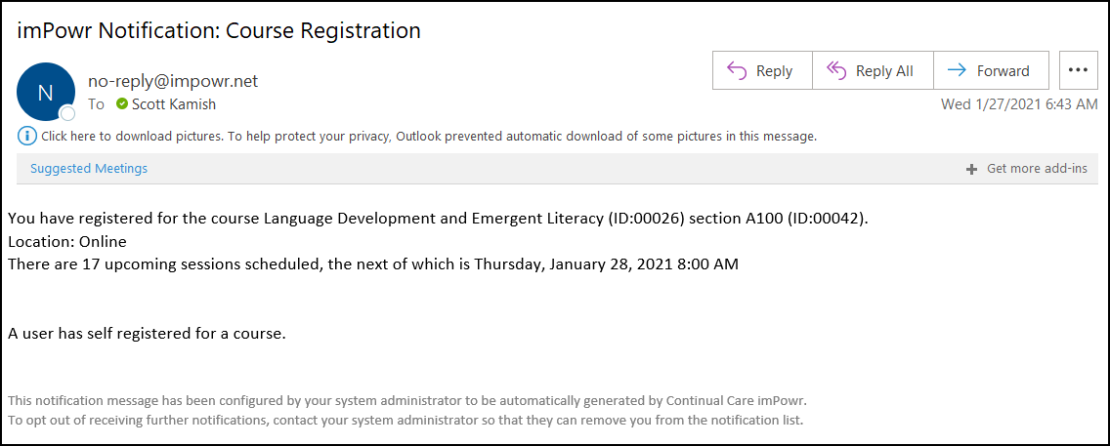This screenshot has height=446, width=1110.
Task: Select recipient name Scott Kamish
Action: click(x=174, y=104)
